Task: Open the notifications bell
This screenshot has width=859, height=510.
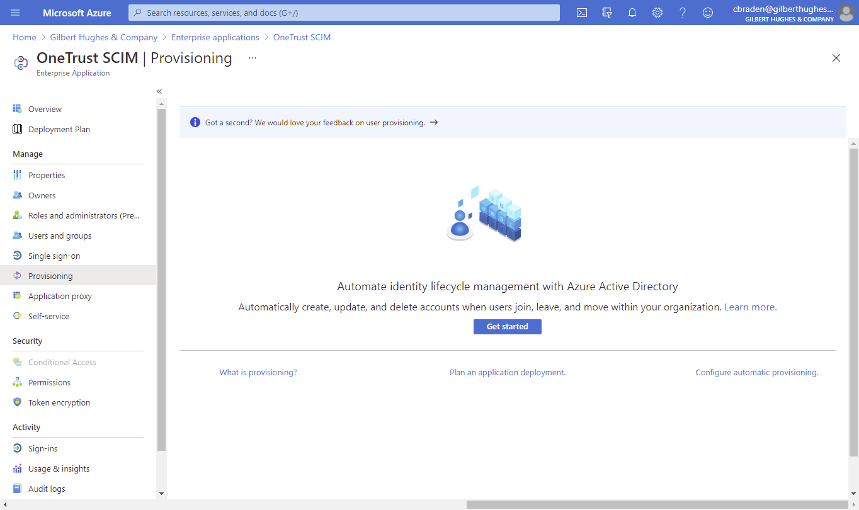Action: [632, 13]
